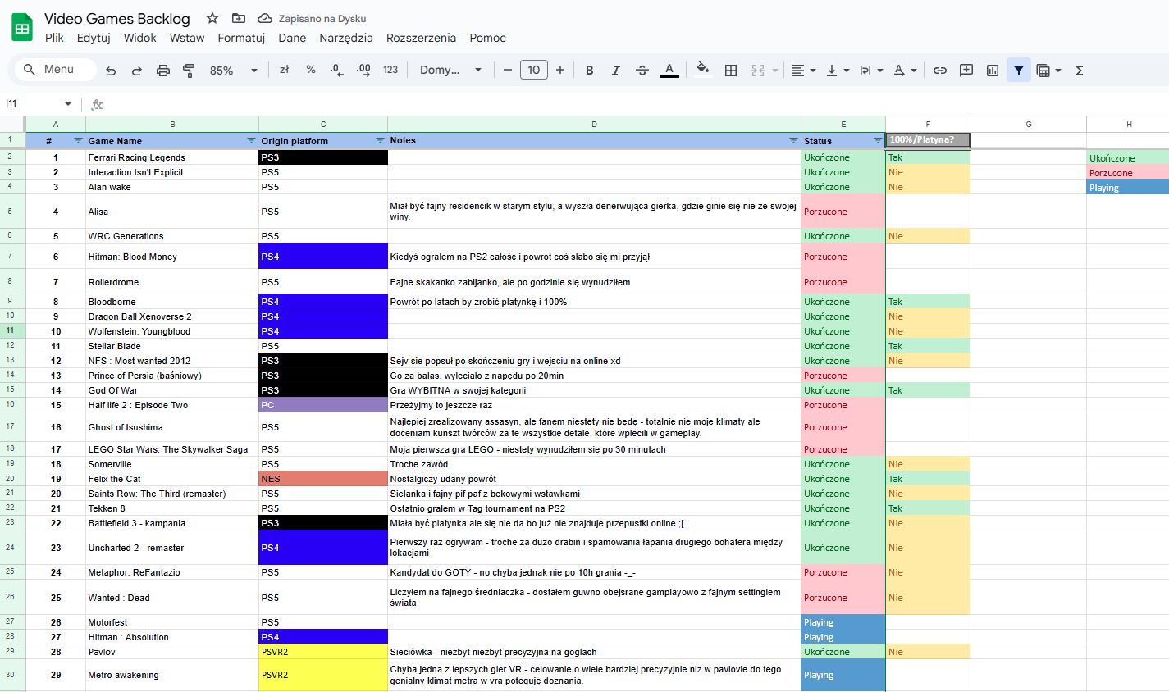Open the Formatuj menu
The height and width of the screenshot is (692, 1169).
click(241, 38)
